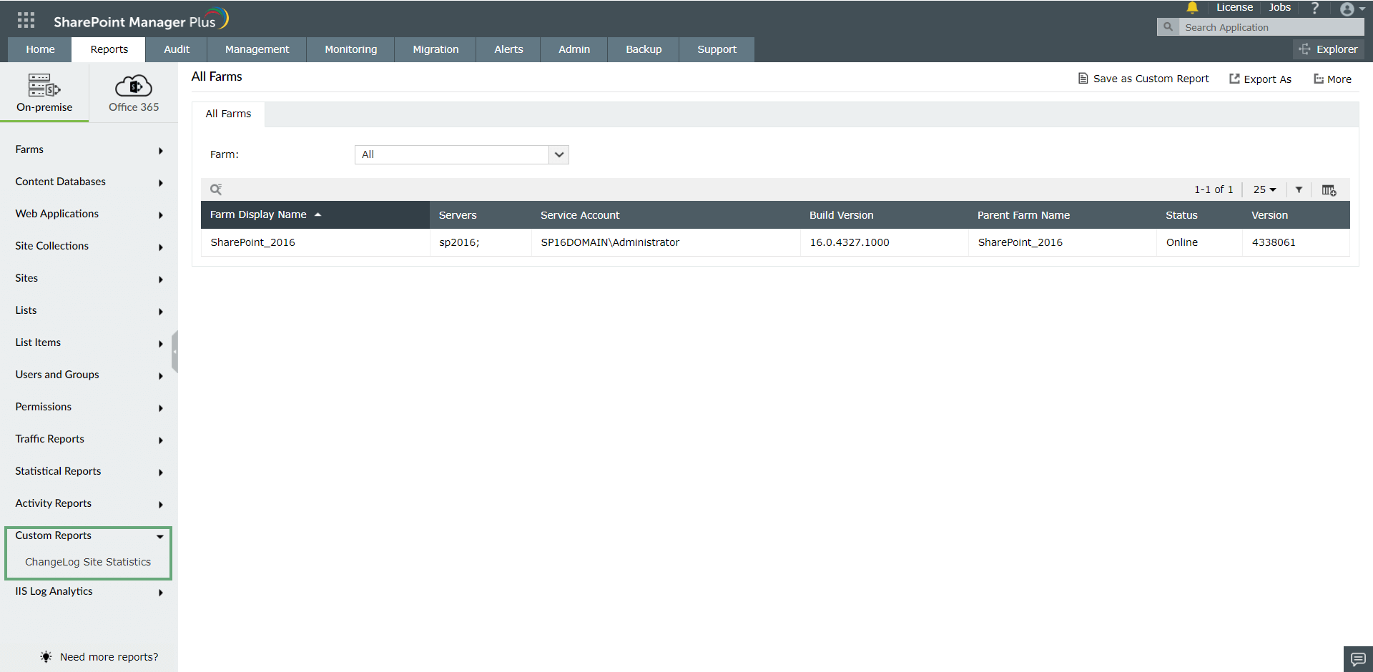The image size is (1373, 672).
Task: Click the notifications bell icon
Action: (1192, 8)
